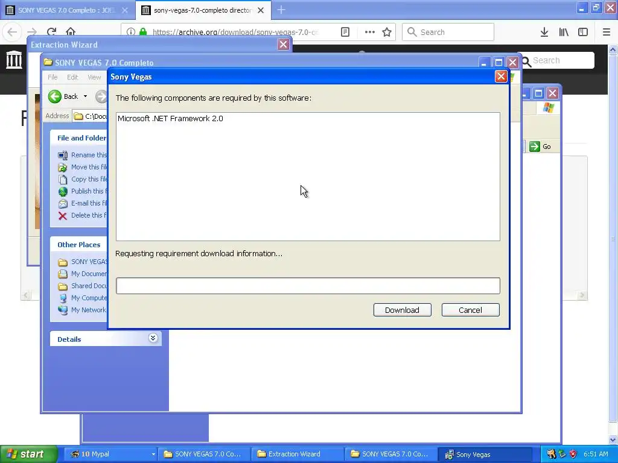Viewport: 618px width, 463px height.
Task: Open My Computer under Other Places
Action: click(83, 298)
